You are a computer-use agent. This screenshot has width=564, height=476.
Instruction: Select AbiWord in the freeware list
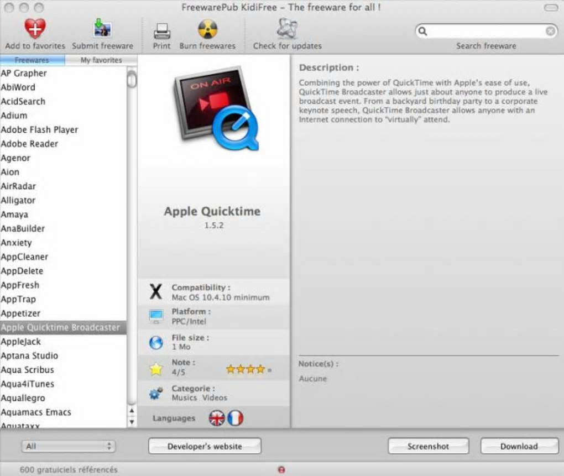[63, 87]
